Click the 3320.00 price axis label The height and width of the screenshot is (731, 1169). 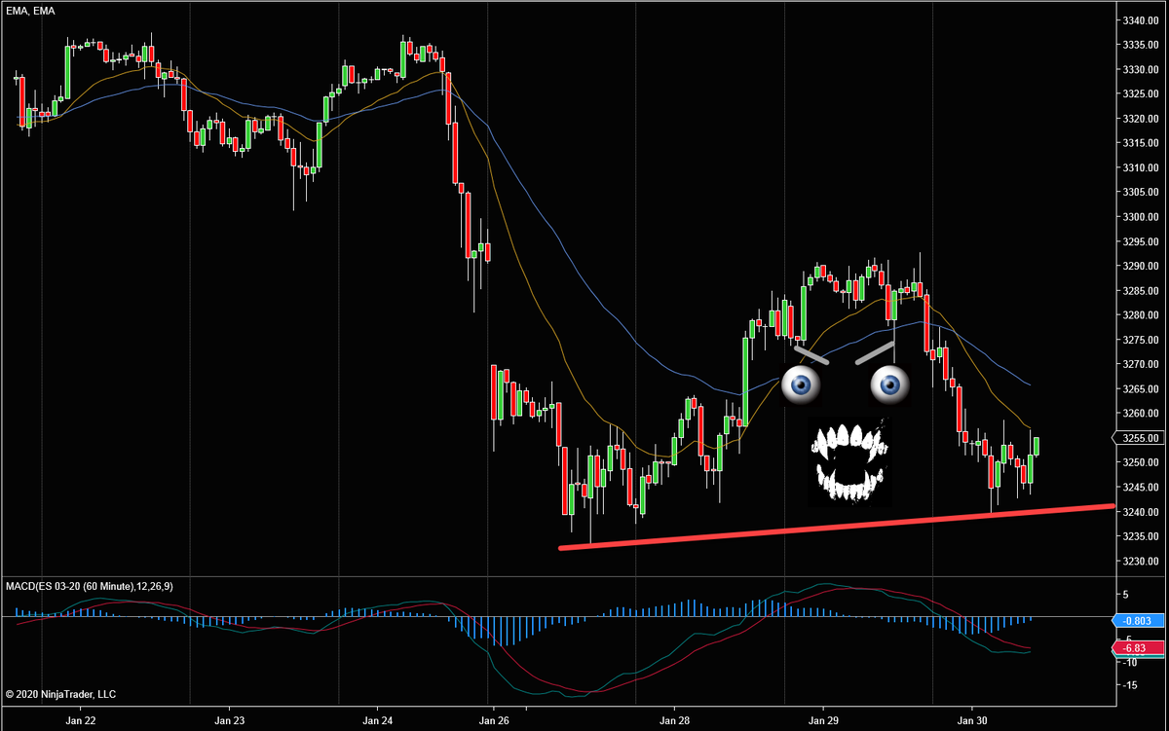click(1142, 119)
